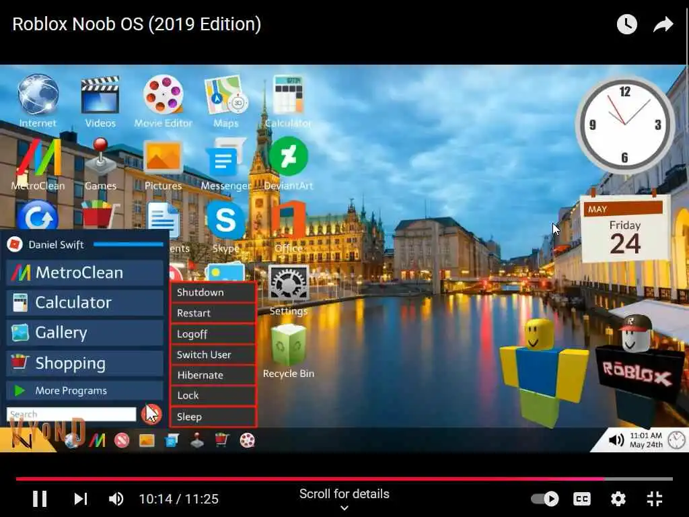Click the Roblox Noob OS video title

(137, 24)
